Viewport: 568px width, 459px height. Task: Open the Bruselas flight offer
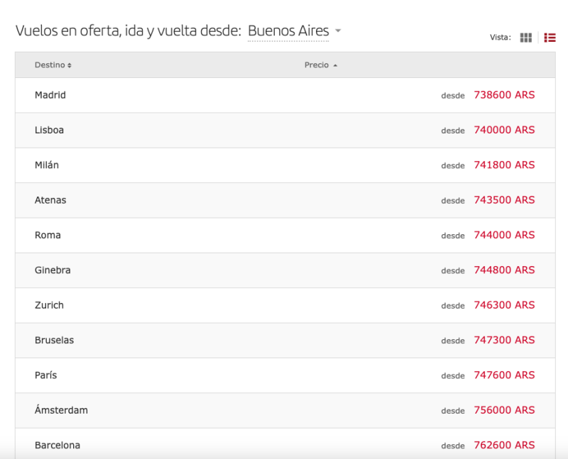click(54, 340)
